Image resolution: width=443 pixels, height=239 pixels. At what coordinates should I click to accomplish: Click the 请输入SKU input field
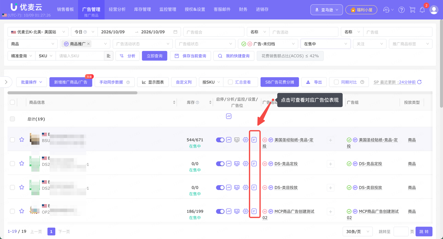tap(80, 56)
